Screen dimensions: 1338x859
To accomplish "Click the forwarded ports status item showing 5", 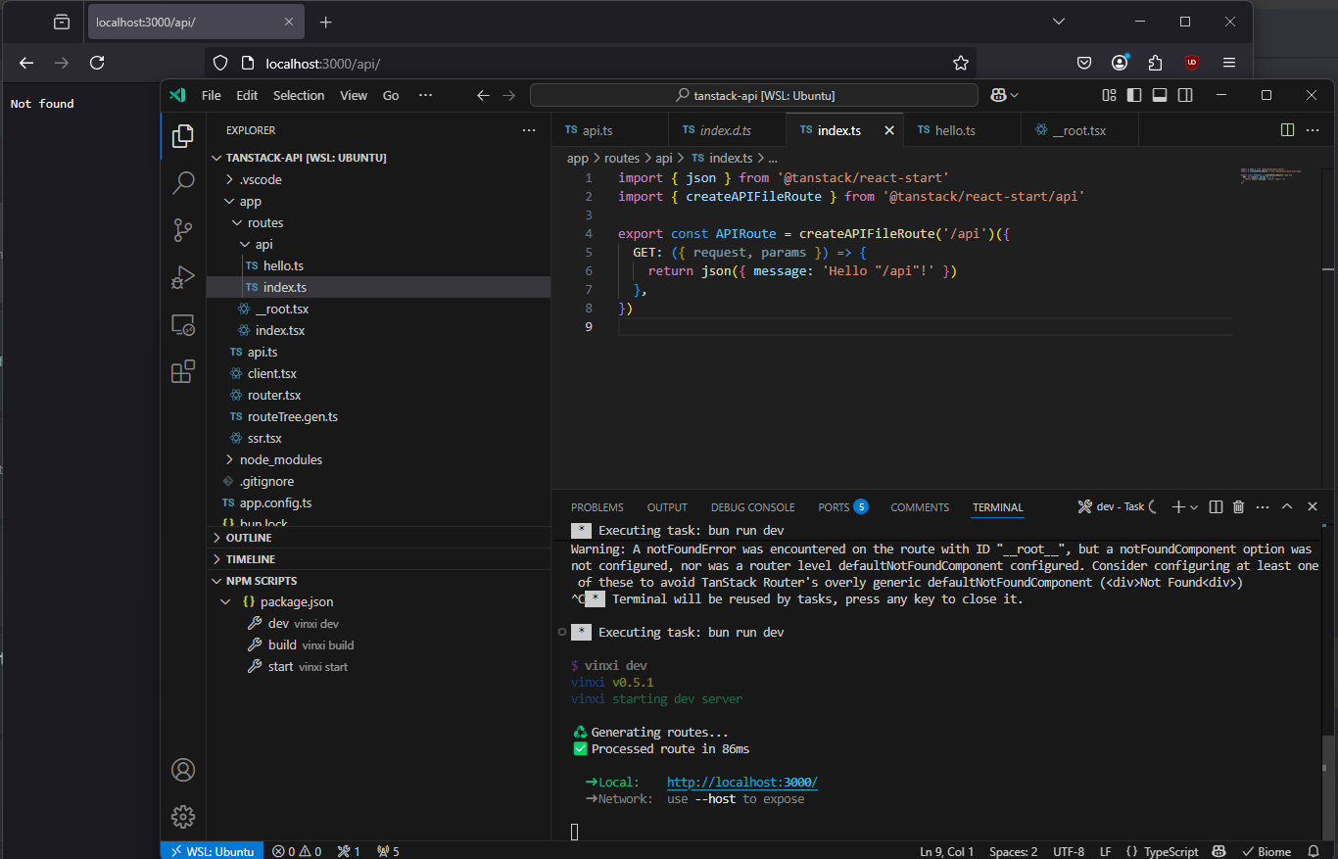I will 388,851.
